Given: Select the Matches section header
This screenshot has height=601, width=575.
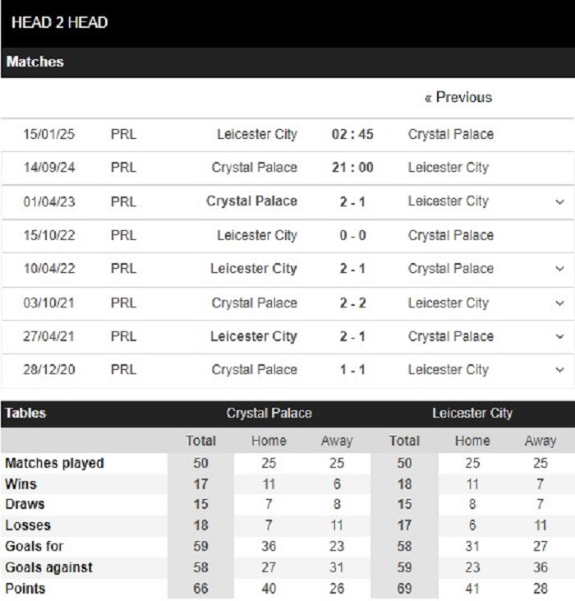Looking at the screenshot, I should coord(34,62).
